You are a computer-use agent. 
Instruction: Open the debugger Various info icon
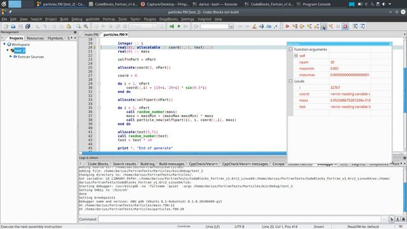click(362, 26)
